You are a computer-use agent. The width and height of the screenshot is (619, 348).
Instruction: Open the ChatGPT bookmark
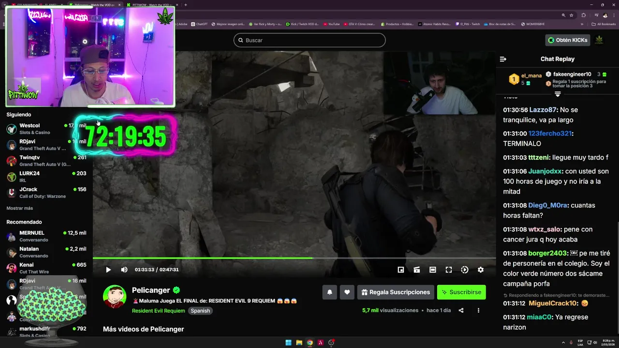tap(199, 24)
